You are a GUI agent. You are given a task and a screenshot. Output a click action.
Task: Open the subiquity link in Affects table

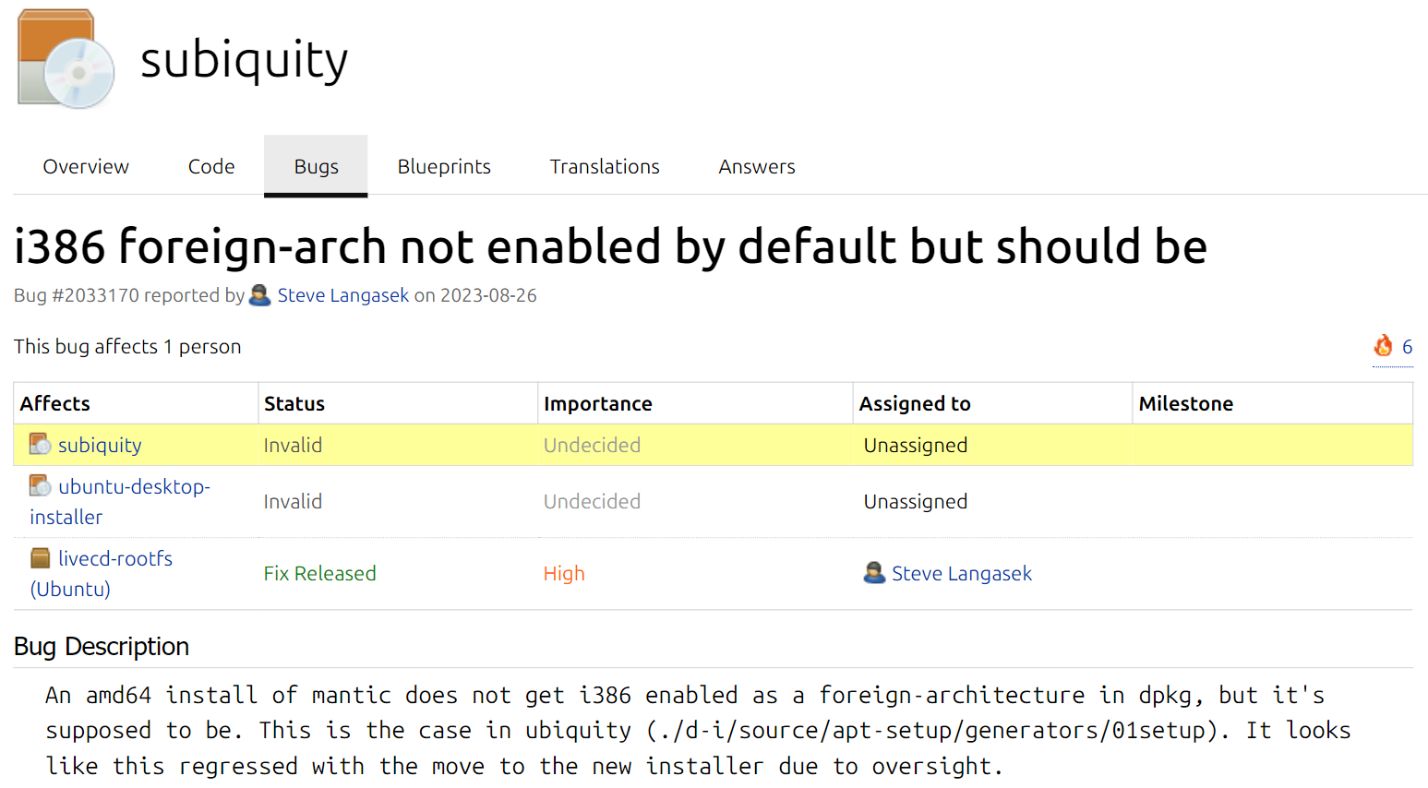coord(100,446)
